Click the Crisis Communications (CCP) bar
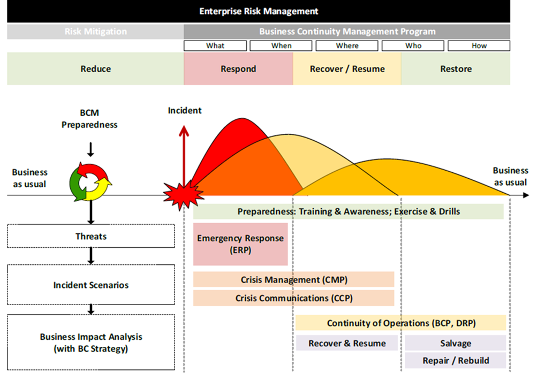Screen dimensions: 537x388 pos(293,298)
